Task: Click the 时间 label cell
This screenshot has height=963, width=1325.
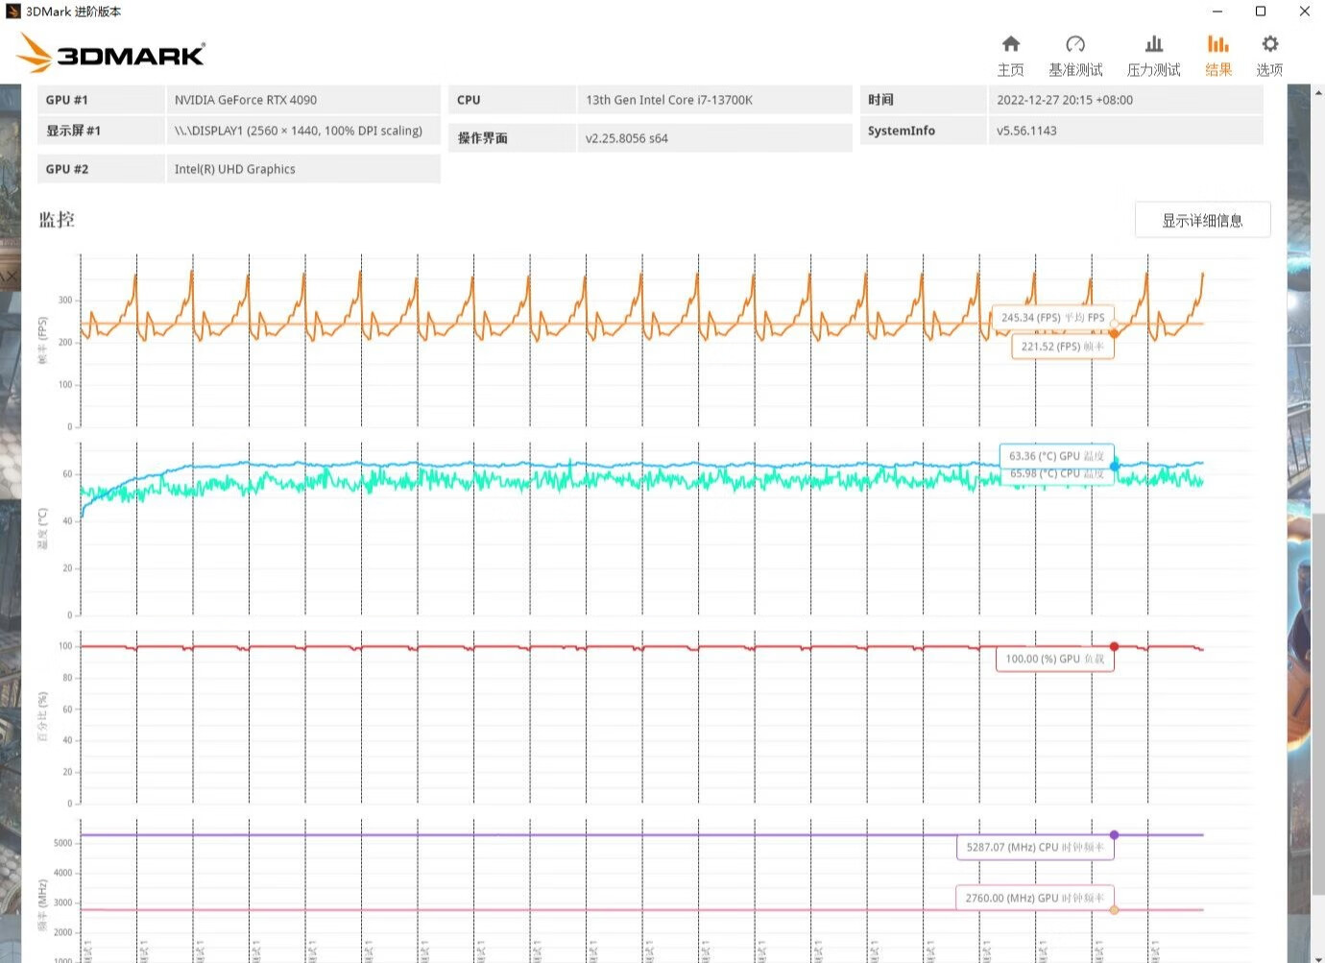Action: coord(923,100)
